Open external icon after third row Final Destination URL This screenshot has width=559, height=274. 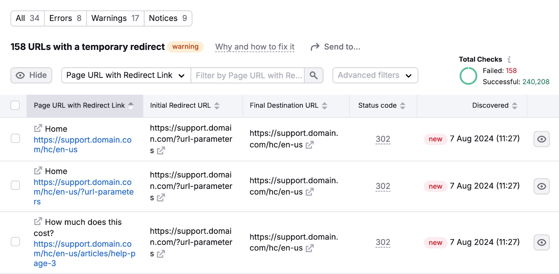[x=310, y=248]
